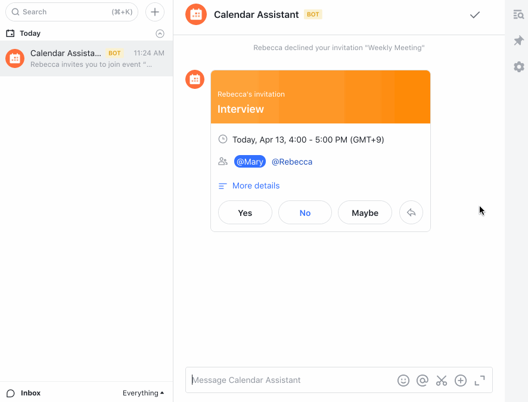528x402 pixels.
Task: Click the new chat plus button
Action: coord(155,12)
